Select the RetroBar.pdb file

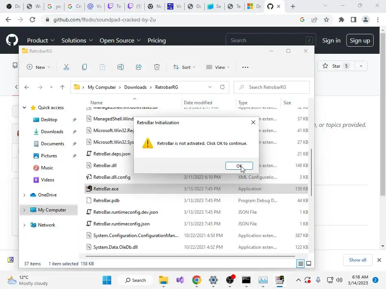pyautogui.click(x=196, y=201)
